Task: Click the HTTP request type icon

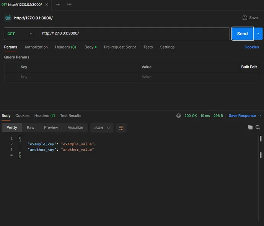Action: pos(8,18)
